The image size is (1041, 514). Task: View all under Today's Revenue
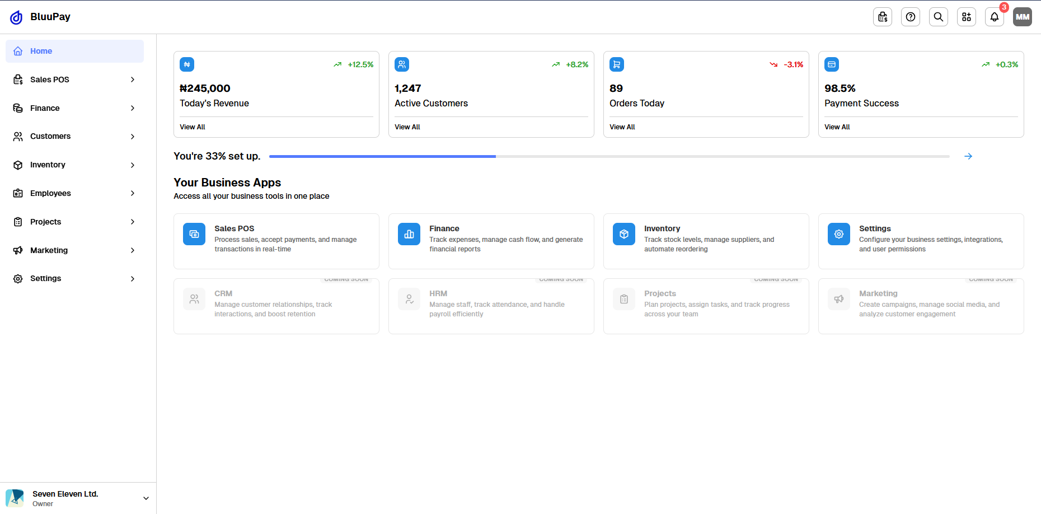click(x=193, y=127)
